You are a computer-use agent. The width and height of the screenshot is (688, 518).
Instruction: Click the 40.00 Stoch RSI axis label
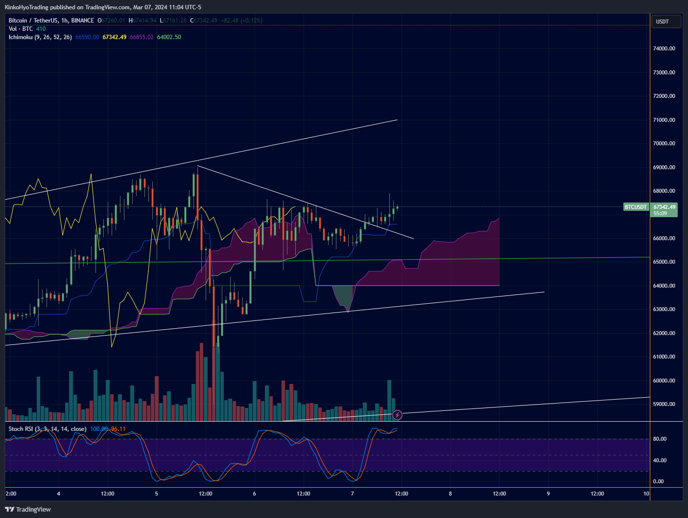[x=659, y=460]
